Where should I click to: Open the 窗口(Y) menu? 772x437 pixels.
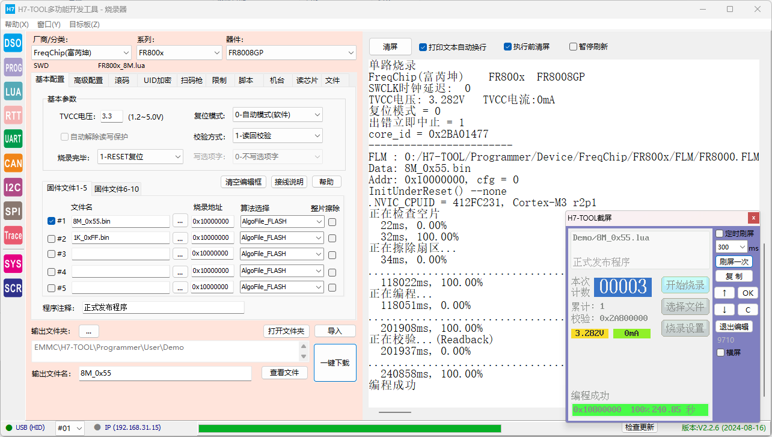tap(49, 24)
